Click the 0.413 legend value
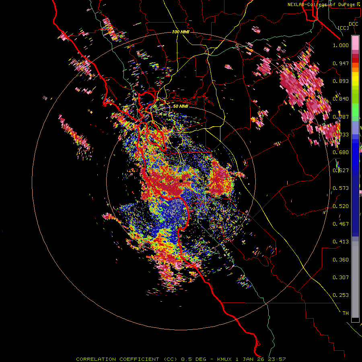Viewport: 362px width, 362px height. point(341,242)
